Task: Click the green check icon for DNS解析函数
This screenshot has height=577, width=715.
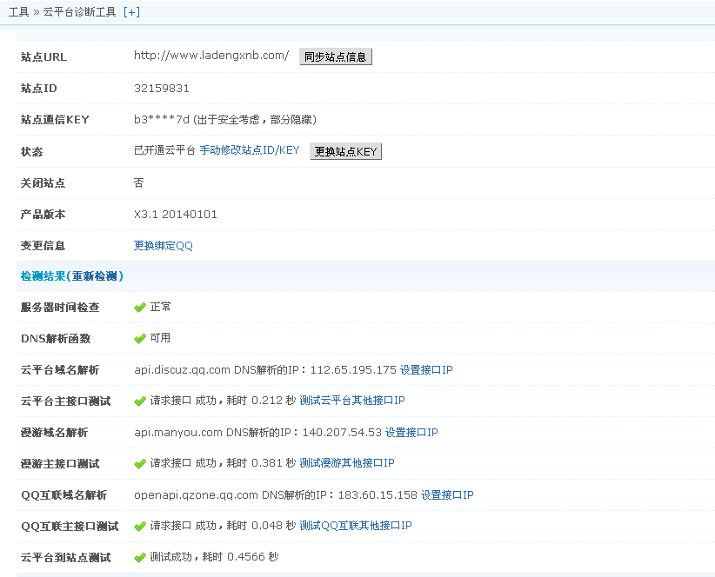Action: pyautogui.click(x=140, y=339)
